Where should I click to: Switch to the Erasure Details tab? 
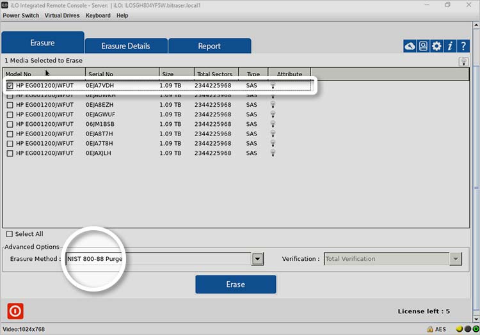point(126,46)
